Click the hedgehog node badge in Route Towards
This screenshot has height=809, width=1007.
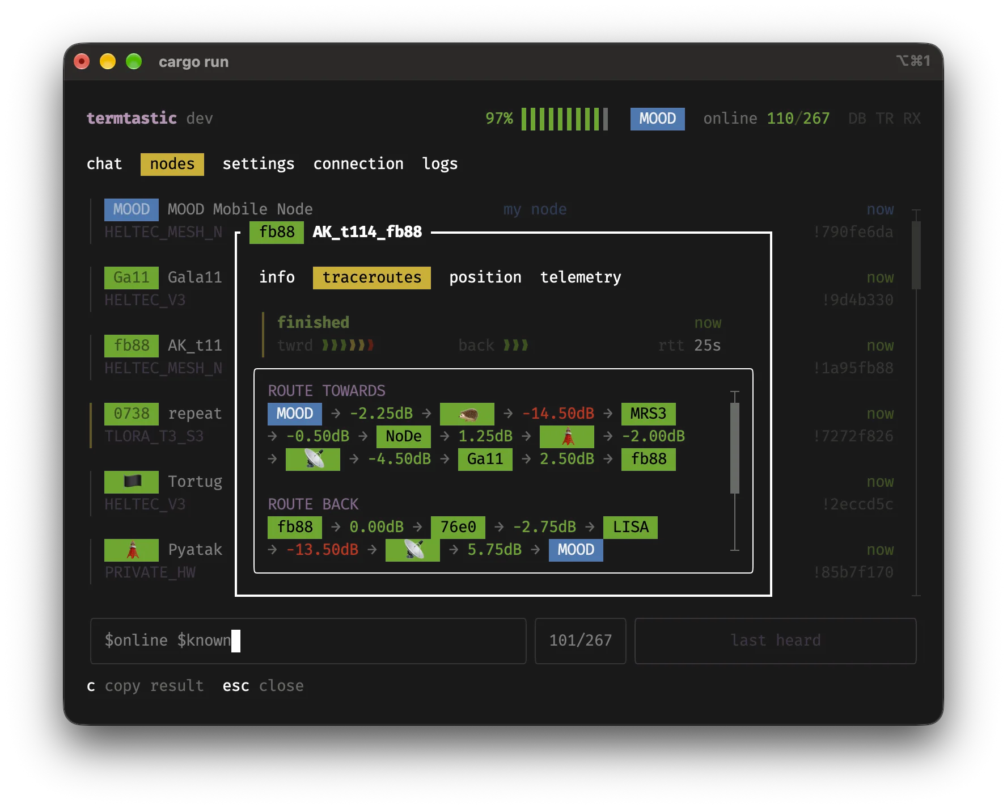467,414
